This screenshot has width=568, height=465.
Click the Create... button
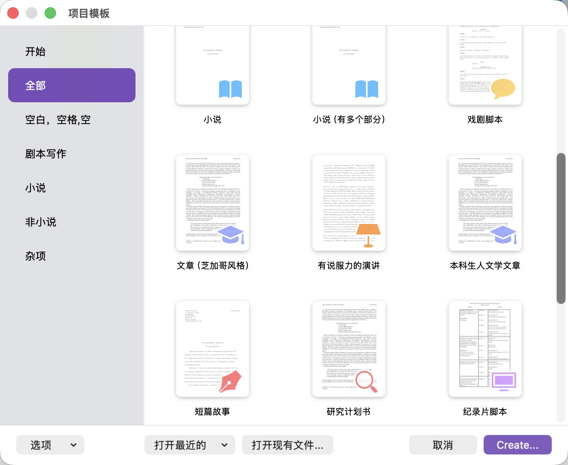pyautogui.click(x=517, y=445)
